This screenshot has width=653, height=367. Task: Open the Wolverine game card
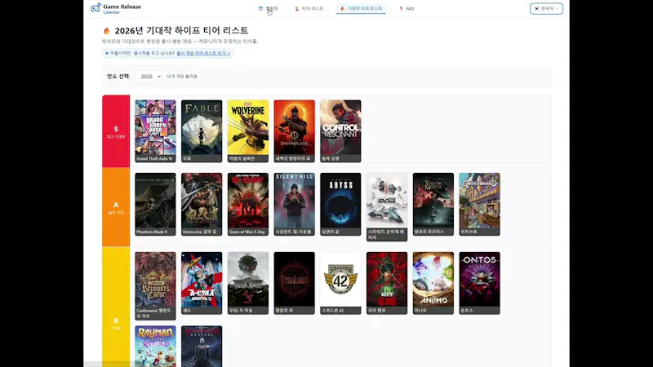pyautogui.click(x=248, y=131)
